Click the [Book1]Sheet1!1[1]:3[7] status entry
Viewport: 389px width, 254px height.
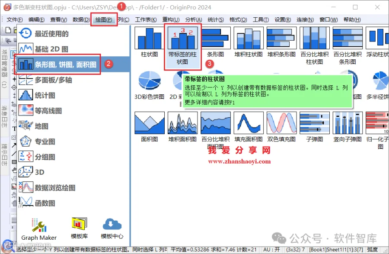tap(336, 250)
